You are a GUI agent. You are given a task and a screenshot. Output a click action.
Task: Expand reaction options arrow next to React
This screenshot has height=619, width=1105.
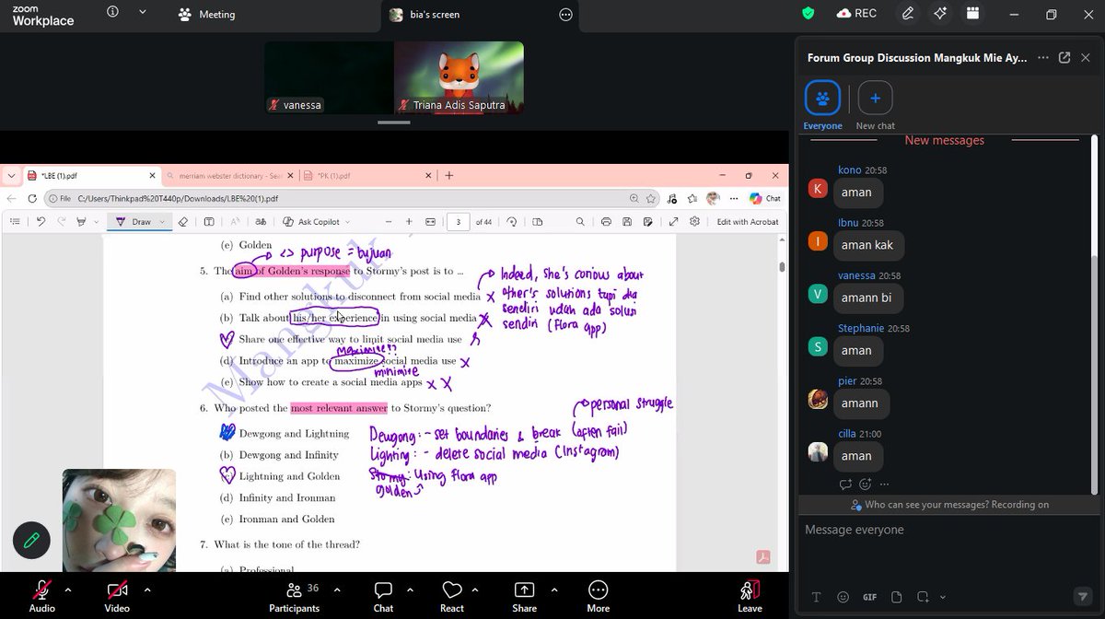[x=475, y=590]
